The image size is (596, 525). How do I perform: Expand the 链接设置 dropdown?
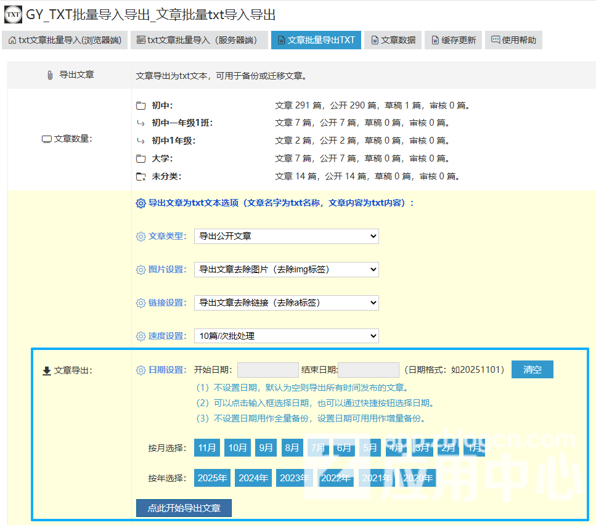click(x=286, y=303)
